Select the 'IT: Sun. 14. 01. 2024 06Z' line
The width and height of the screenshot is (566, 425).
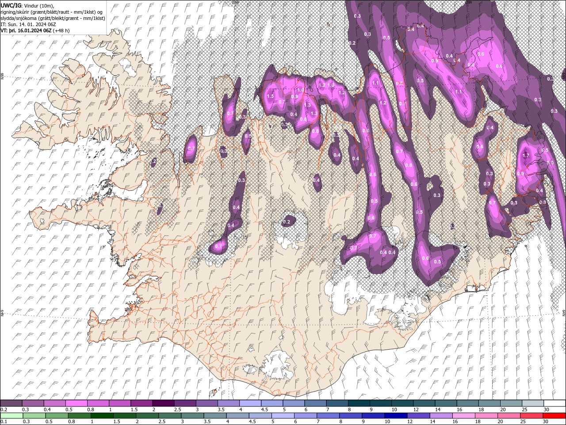tap(29, 24)
